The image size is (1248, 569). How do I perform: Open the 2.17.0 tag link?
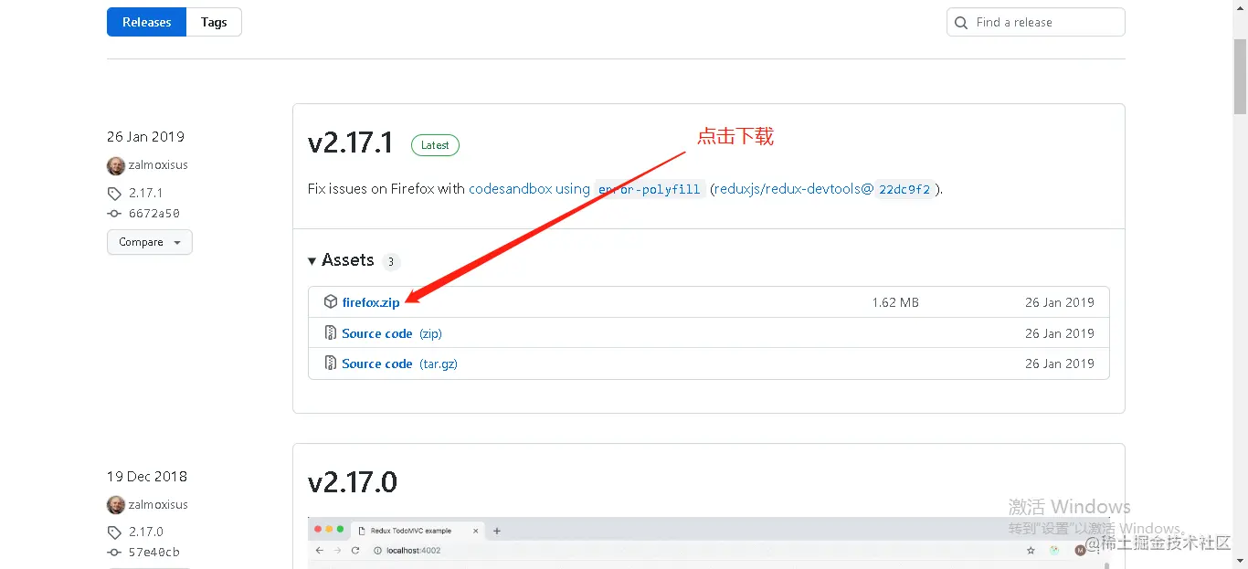[146, 532]
